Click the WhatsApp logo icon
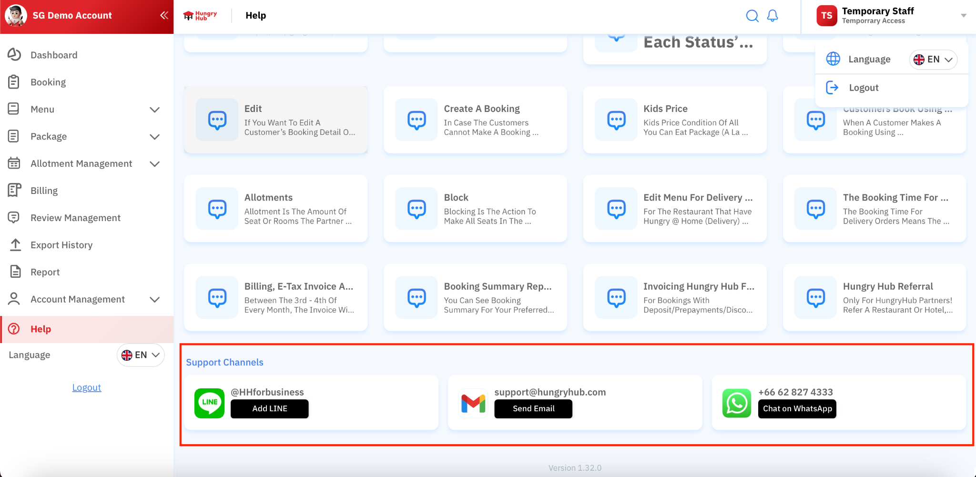 pyautogui.click(x=736, y=403)
